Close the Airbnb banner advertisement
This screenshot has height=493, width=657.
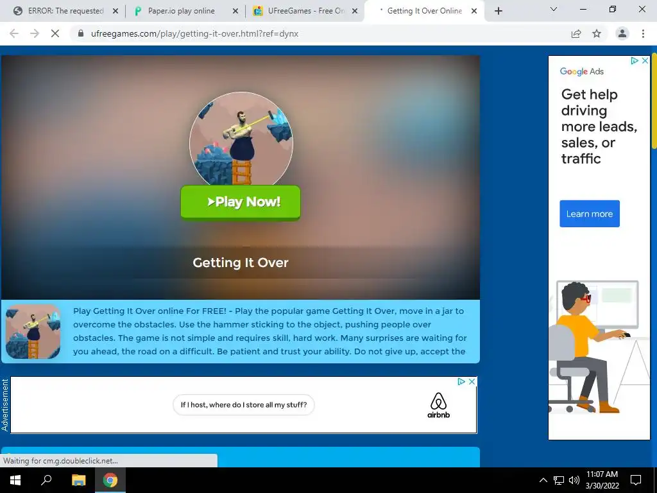click(x=472, y=381)
